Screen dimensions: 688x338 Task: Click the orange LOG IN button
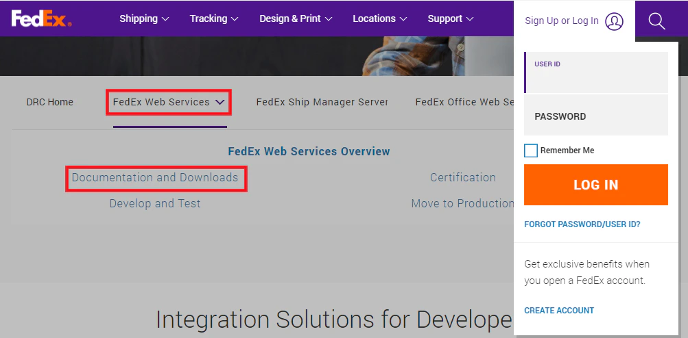pyautogui.click(x=596, y=185)
